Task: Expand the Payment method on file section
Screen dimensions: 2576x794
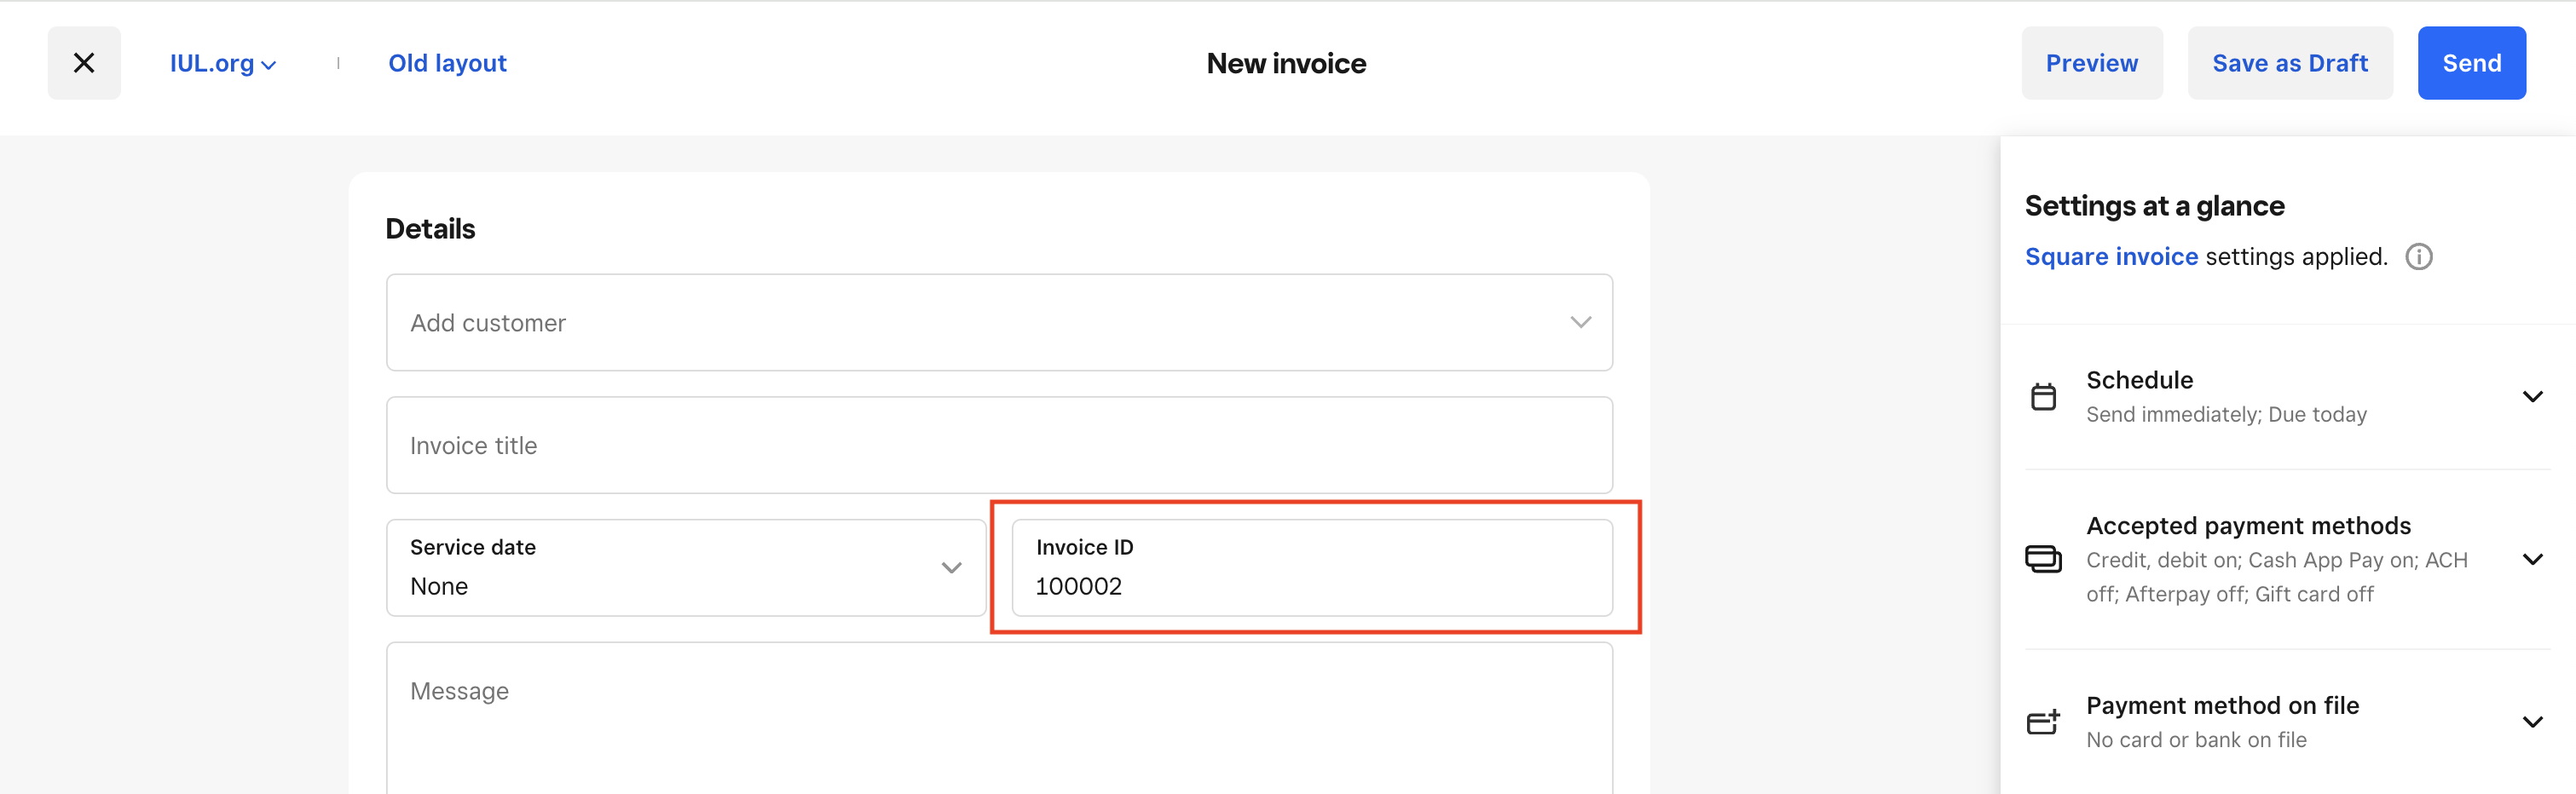Action: [x=2532, y=722]
